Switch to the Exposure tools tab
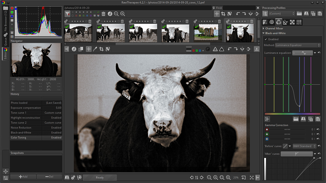 pos(265,22)
